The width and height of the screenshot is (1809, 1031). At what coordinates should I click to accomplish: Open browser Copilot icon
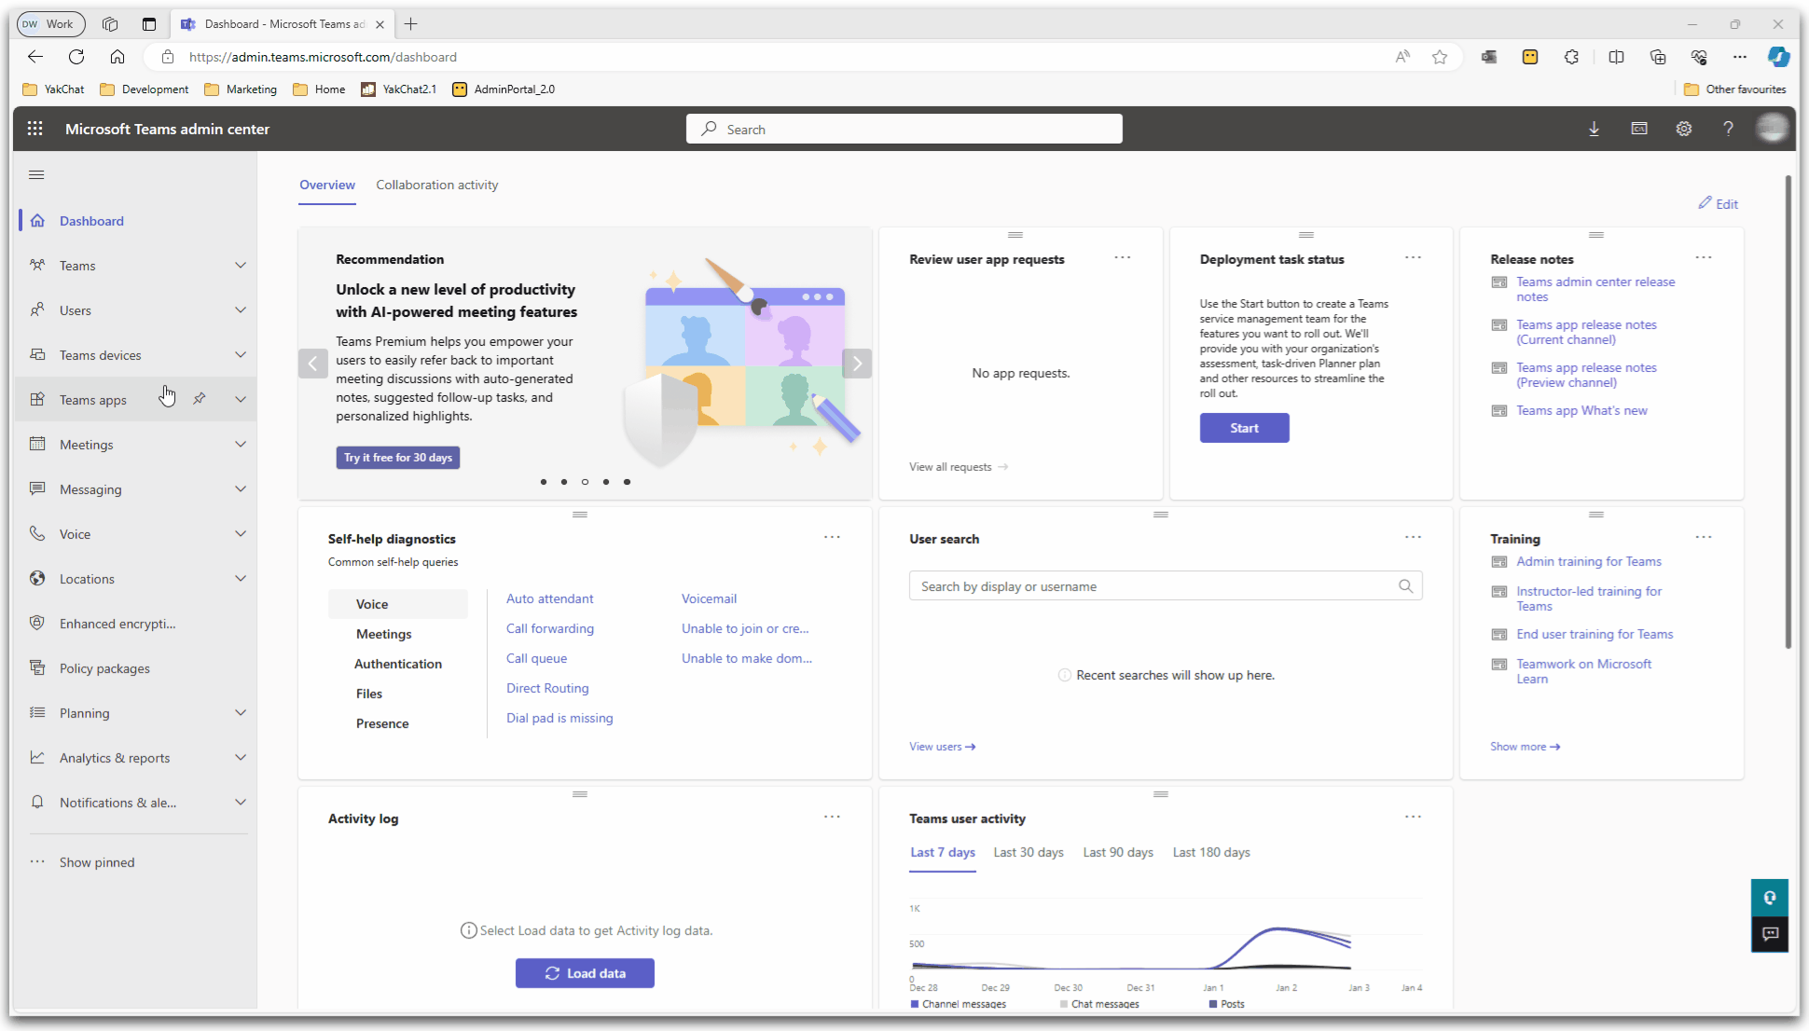(x=1778, y=57)
